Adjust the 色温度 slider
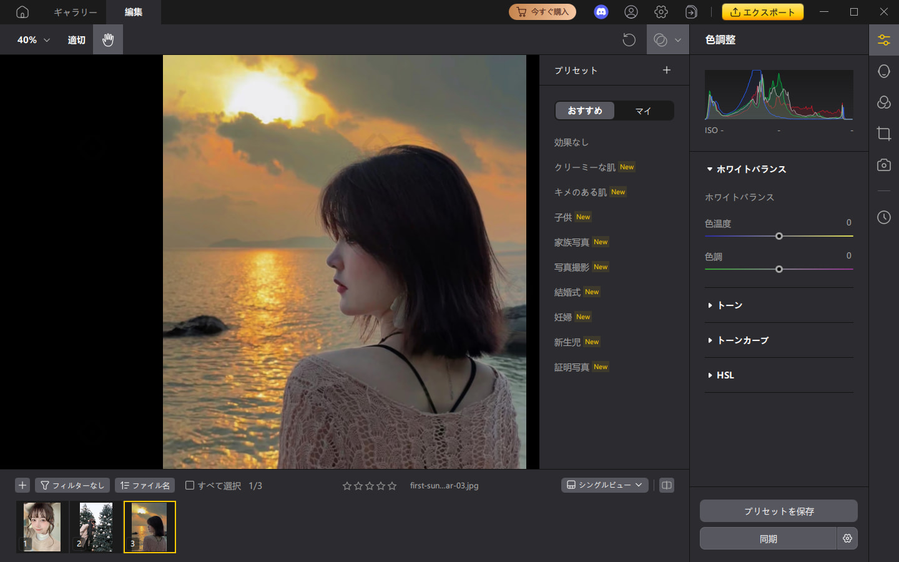Screen dimensions: 899x562 click(779, 236)
